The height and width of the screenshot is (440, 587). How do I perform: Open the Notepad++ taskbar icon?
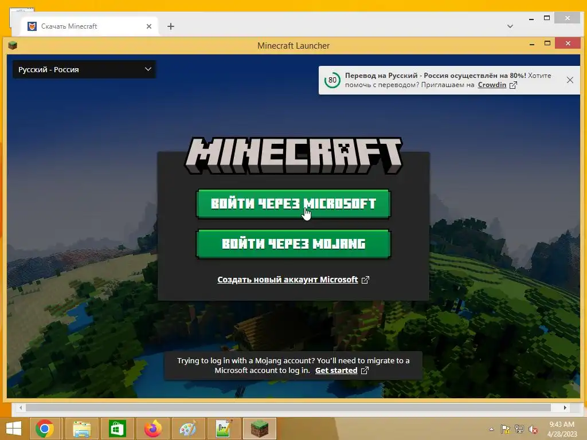tap(224, 429)
